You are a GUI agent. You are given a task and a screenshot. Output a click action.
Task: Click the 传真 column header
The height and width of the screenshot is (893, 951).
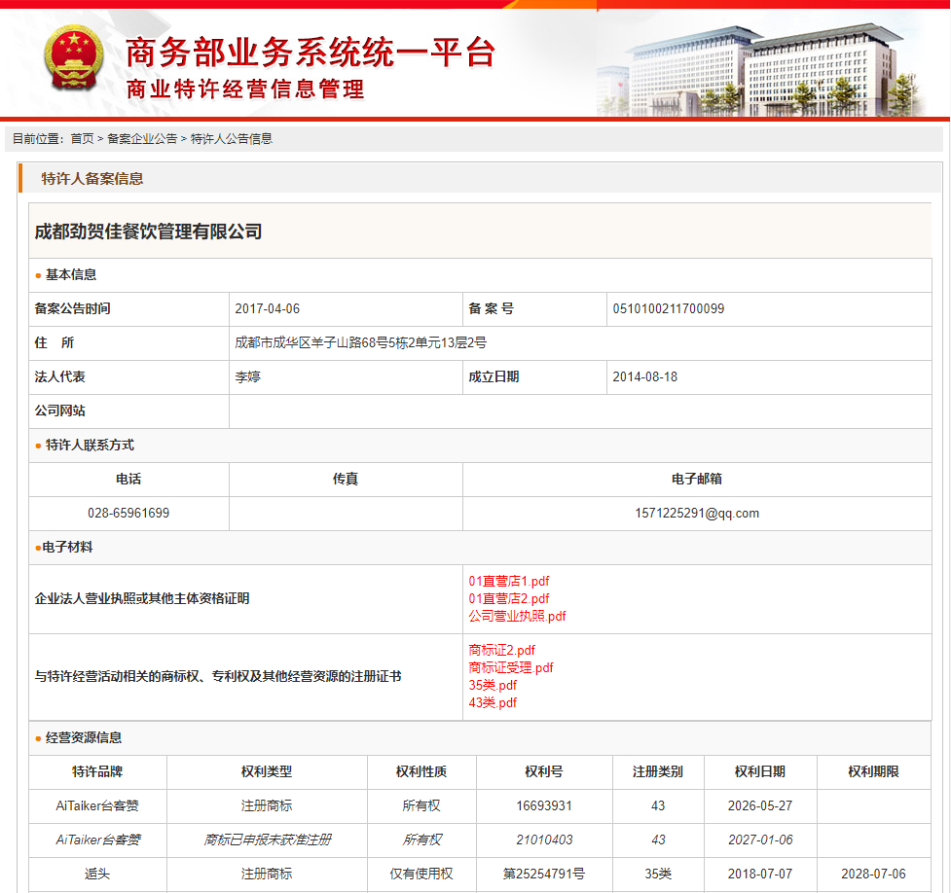346,479
